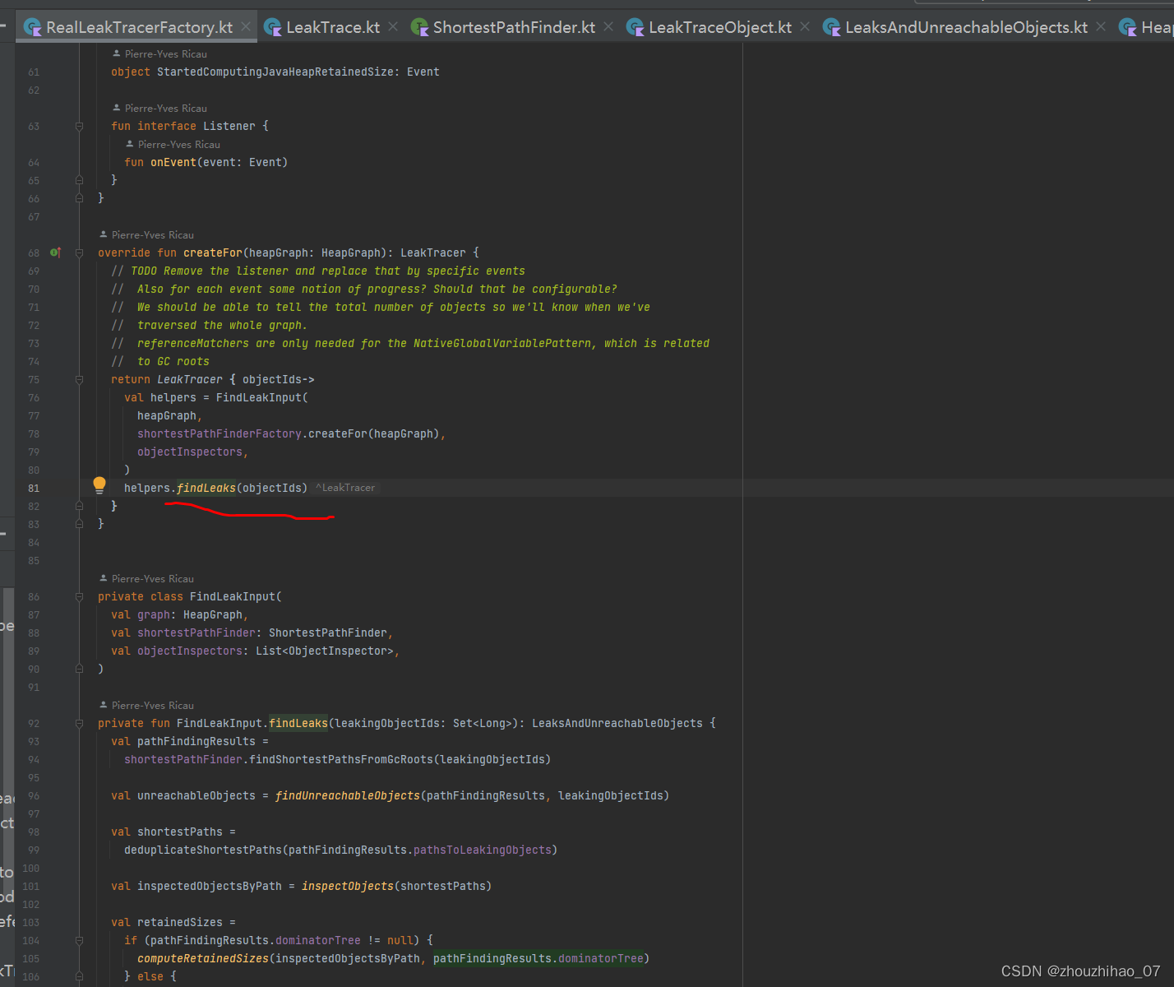Click the author hint above FindLeakInput.findLeaks
The image size is (1174, 987).
pyautogui.click(x=146, y=705)
